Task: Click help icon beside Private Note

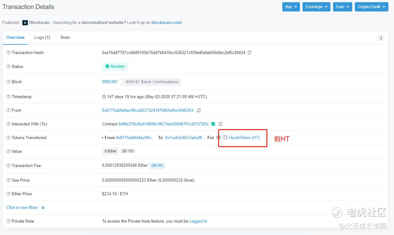Action: coord(8,221)
